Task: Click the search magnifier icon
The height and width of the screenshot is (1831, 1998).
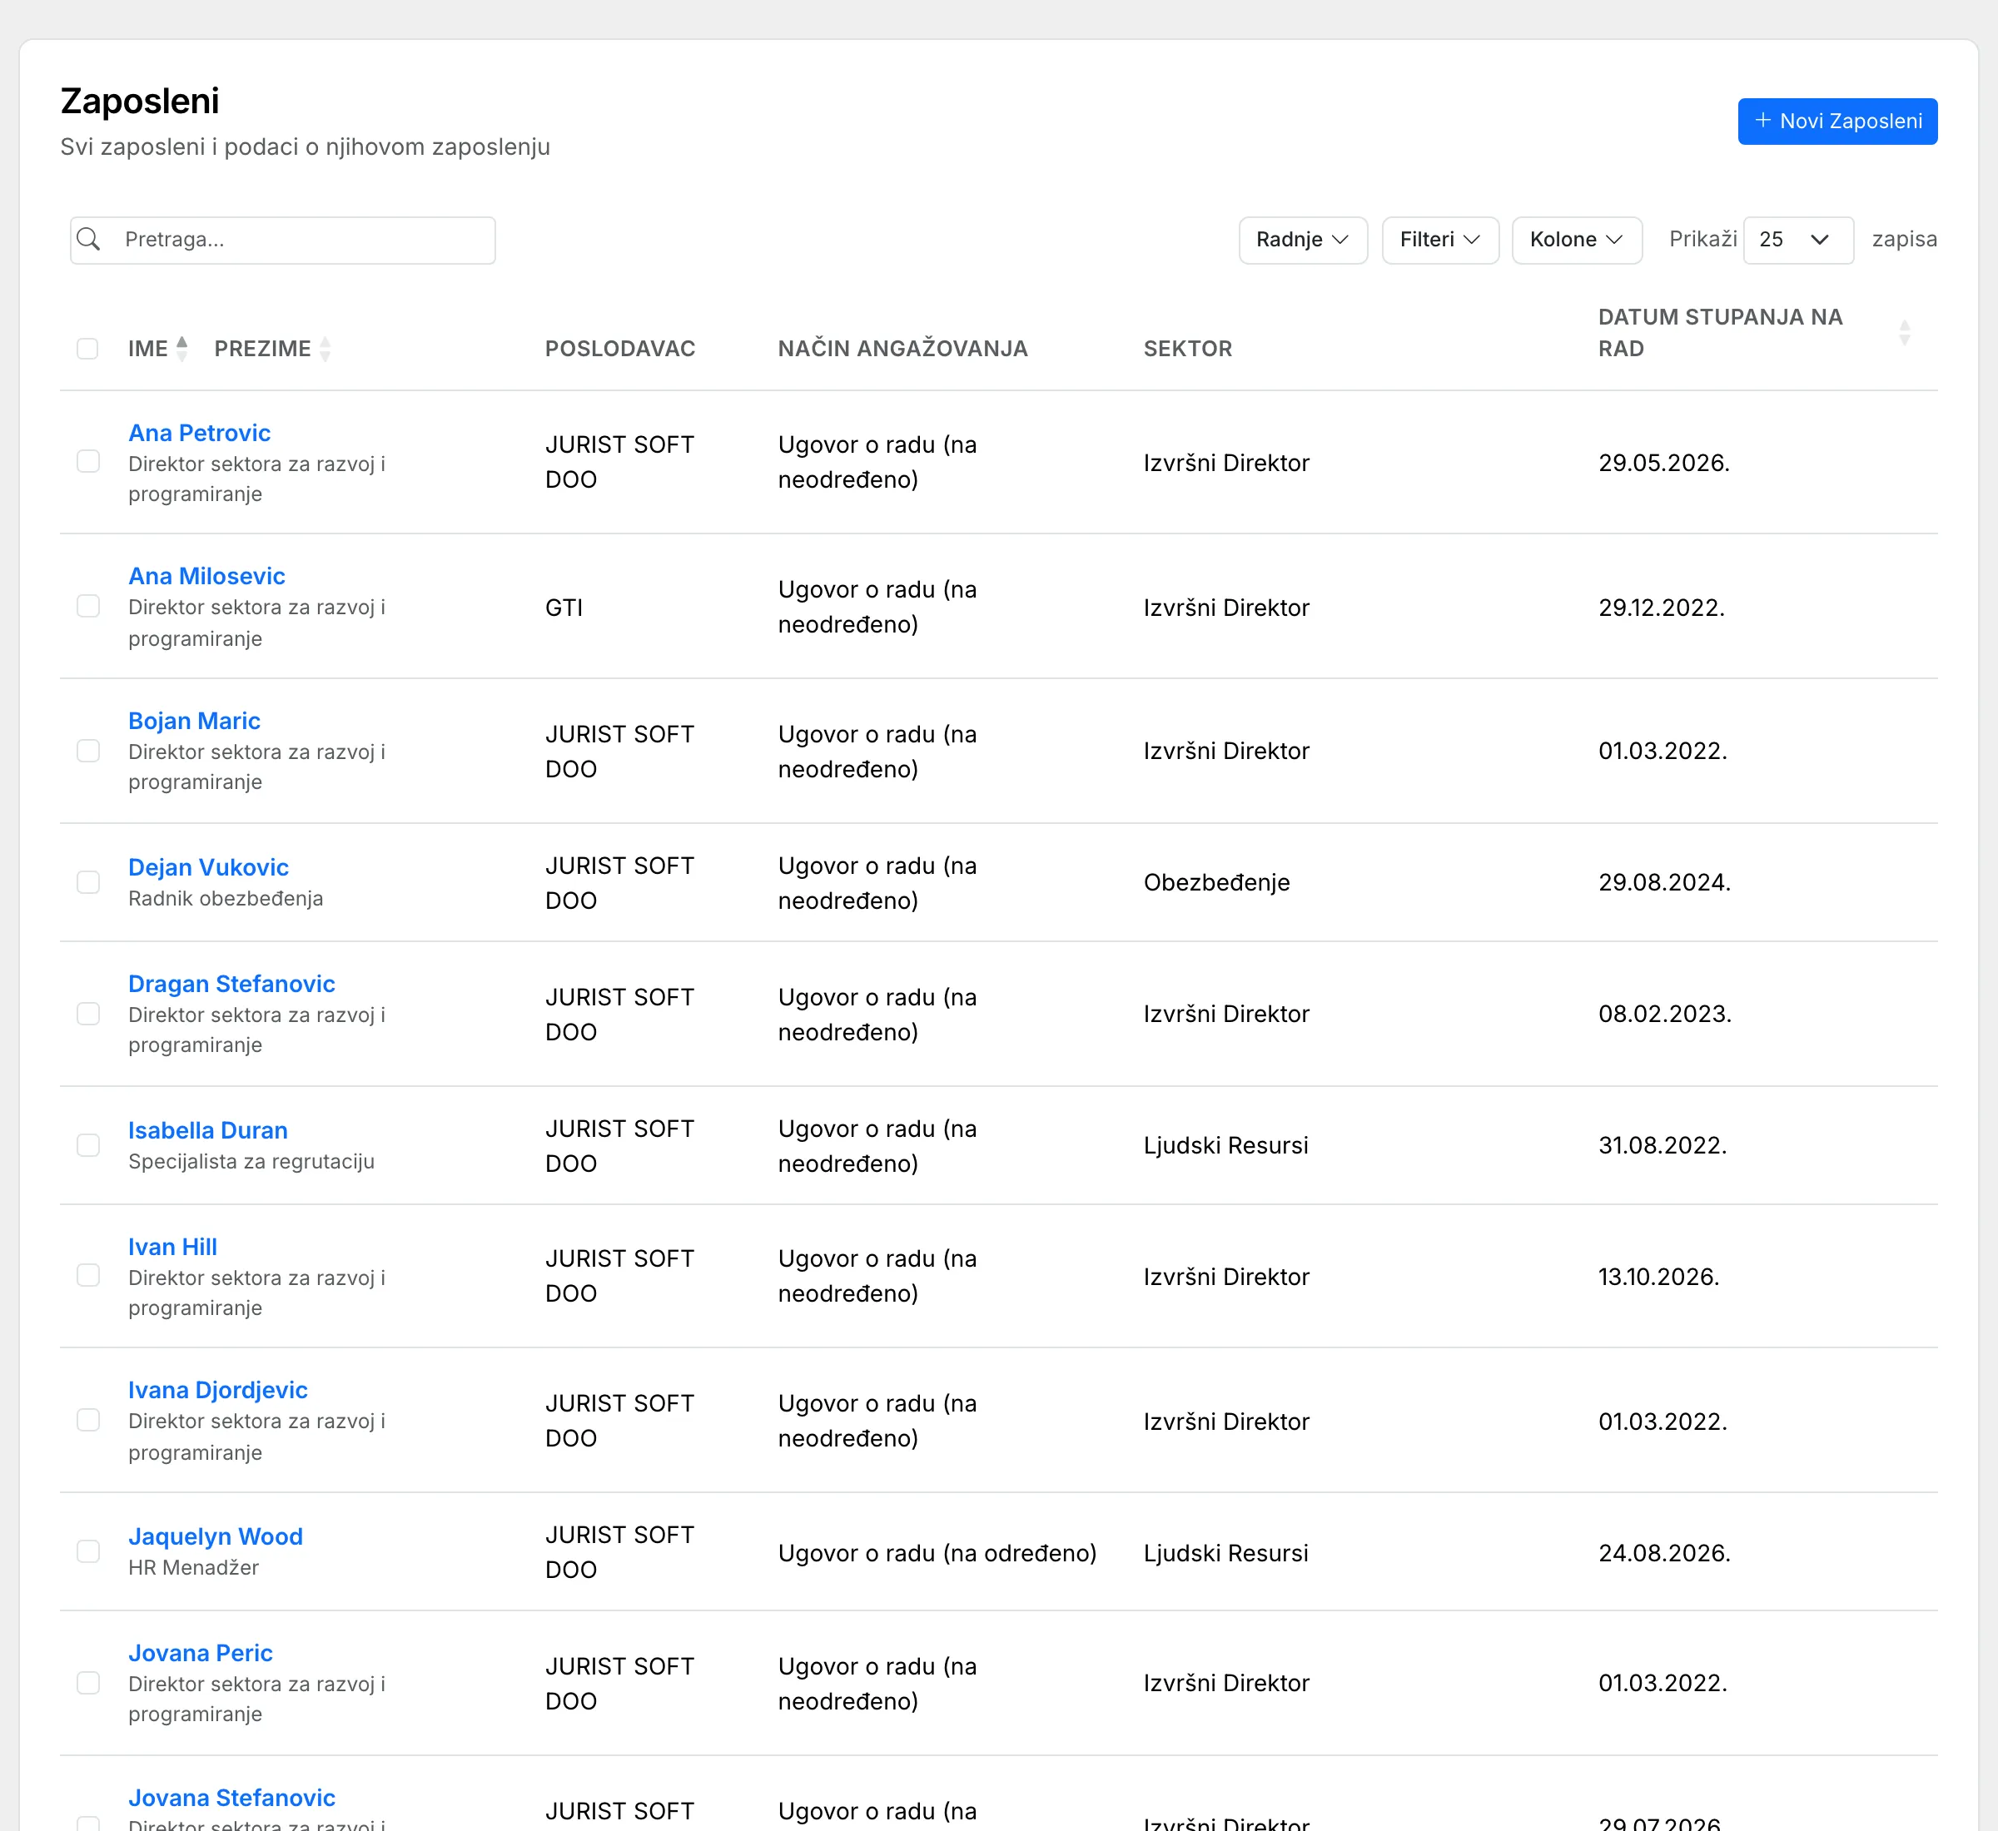Action: [88, 239]
